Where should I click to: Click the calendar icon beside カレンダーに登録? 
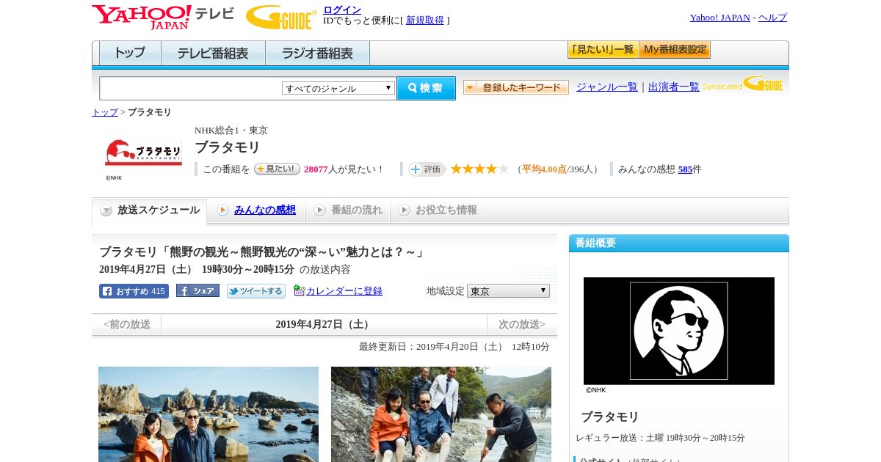[299, 290]
